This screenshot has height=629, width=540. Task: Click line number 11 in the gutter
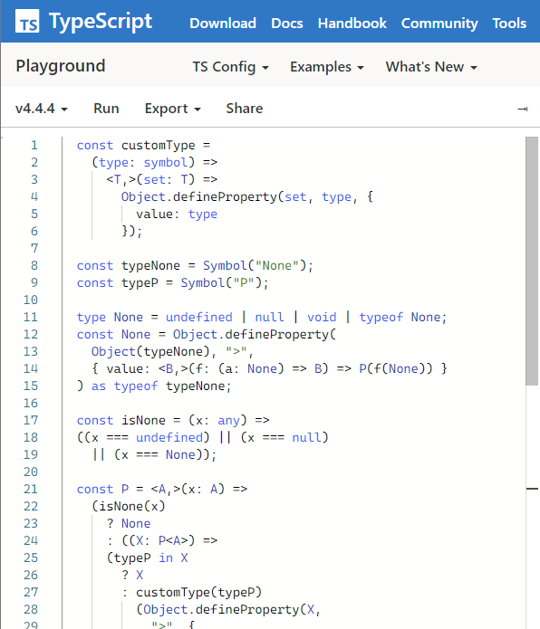[31, 317]
